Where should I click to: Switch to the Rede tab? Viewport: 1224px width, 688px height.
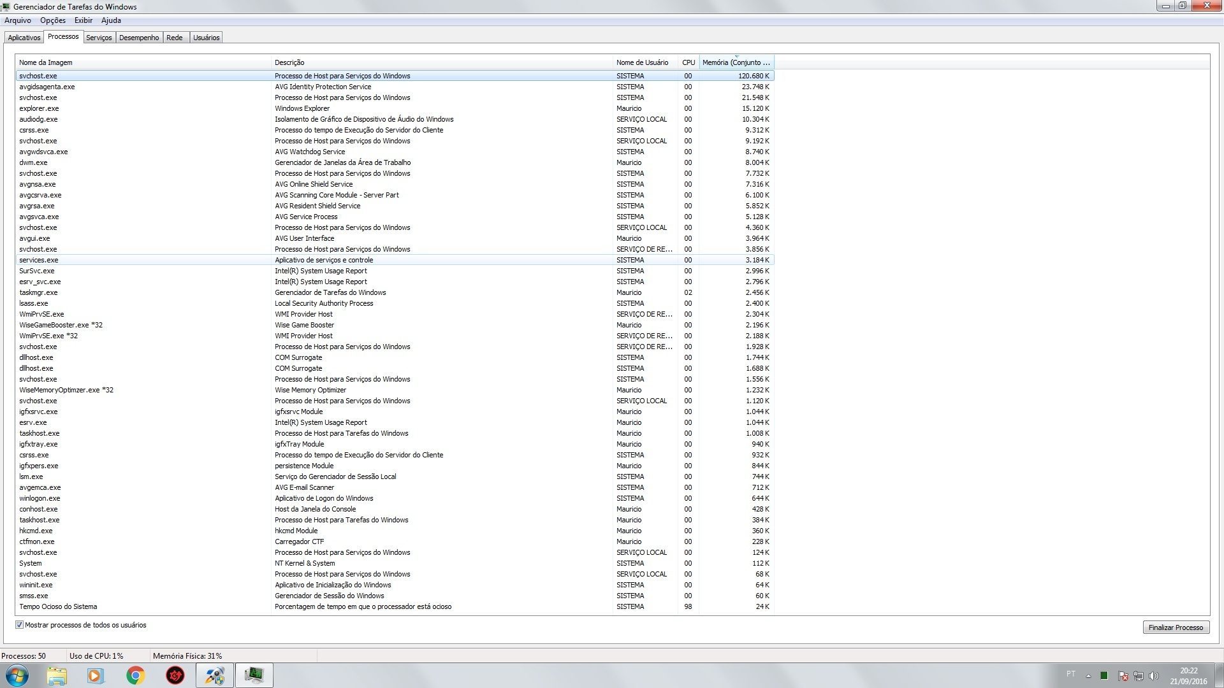175,38
